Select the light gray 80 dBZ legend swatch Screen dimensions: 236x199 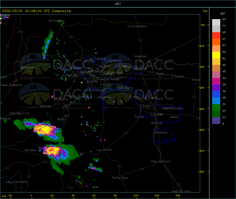pyautogui.click(x=216, y=22)
